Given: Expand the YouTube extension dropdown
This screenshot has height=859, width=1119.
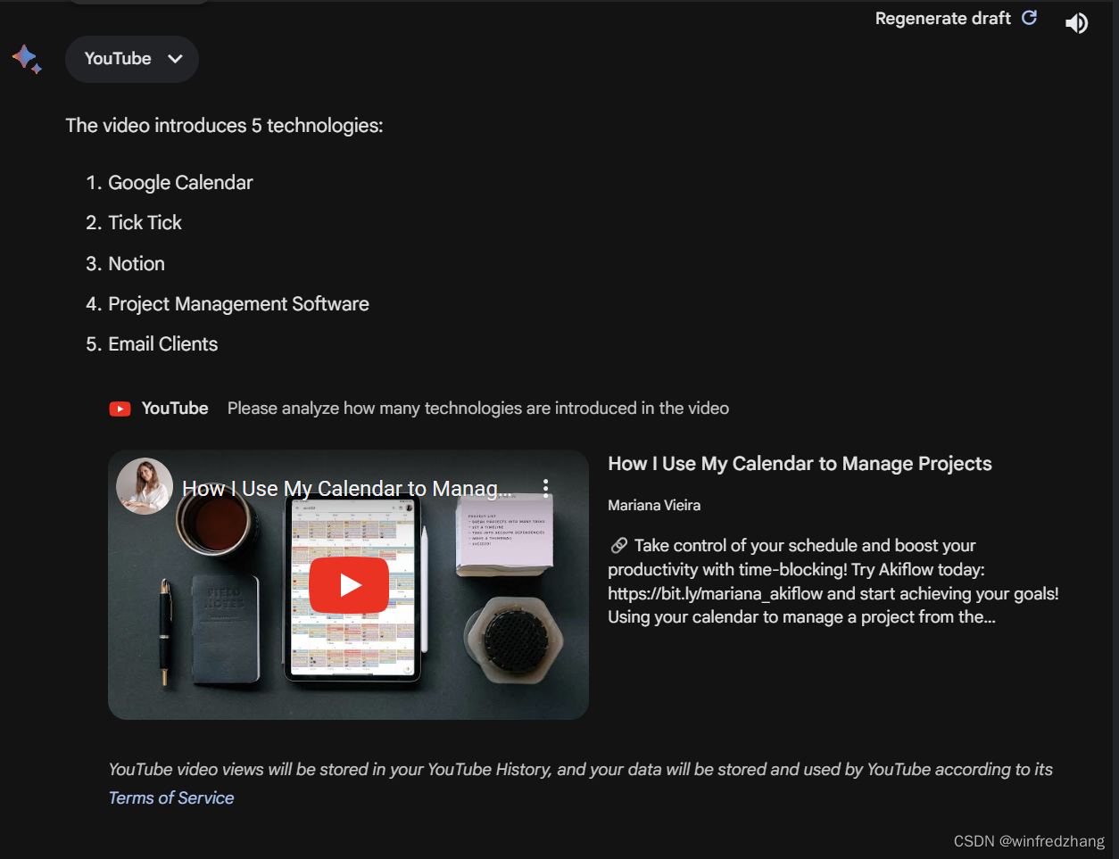Looking at the screenshot, I should pos(132,59).
